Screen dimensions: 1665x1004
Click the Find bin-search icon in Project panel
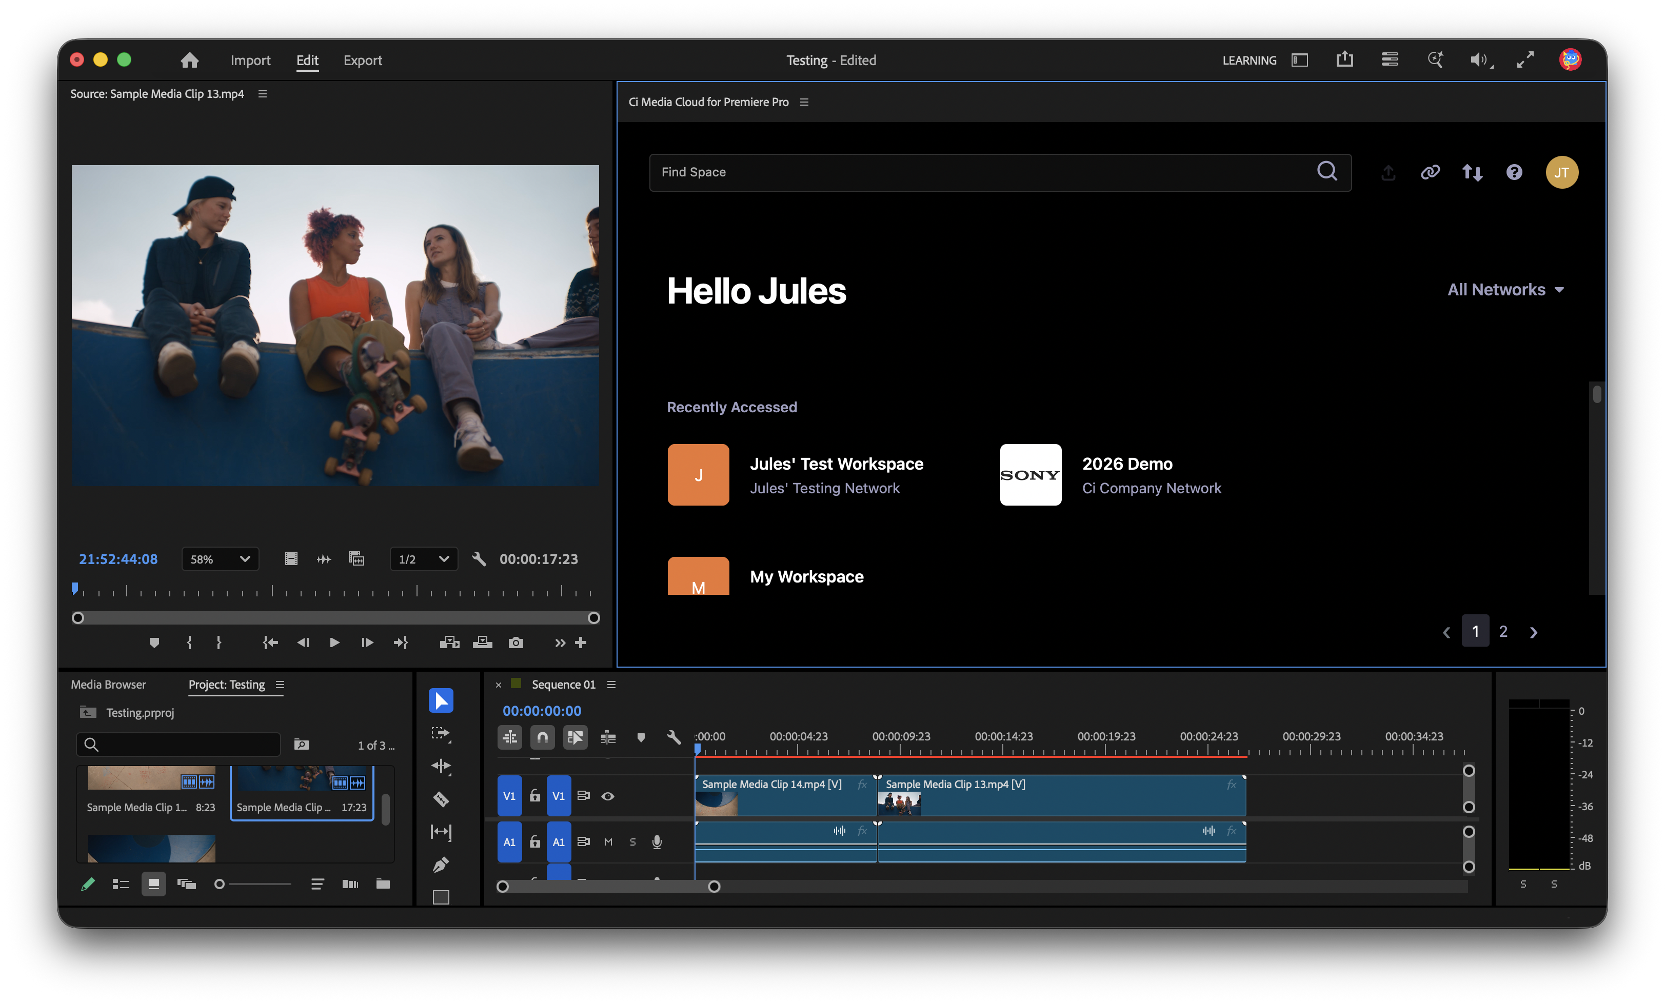tap(301, 745)
